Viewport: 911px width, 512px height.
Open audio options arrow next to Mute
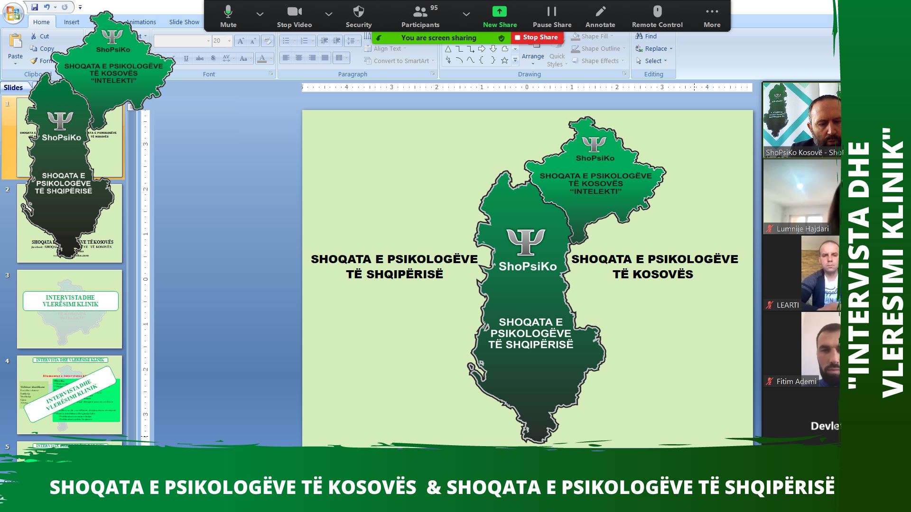tap(260, 14)
